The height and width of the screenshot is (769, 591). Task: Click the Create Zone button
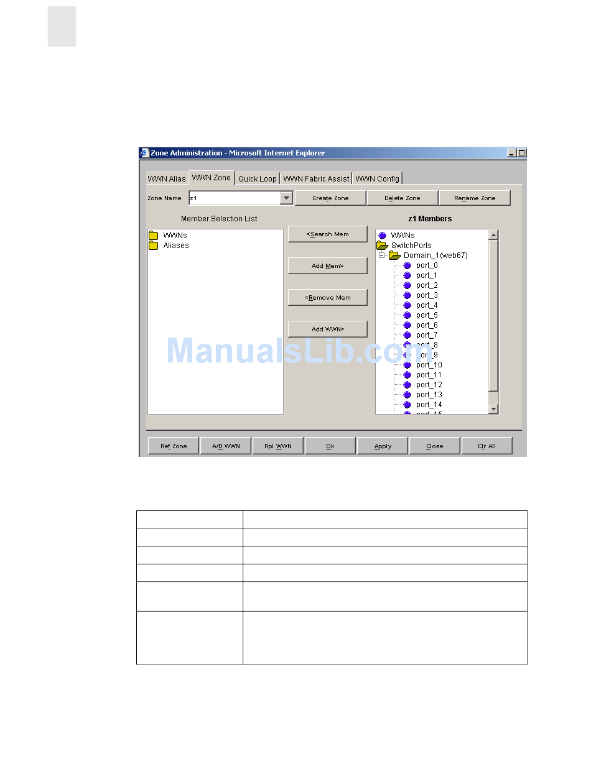point(330,198)
